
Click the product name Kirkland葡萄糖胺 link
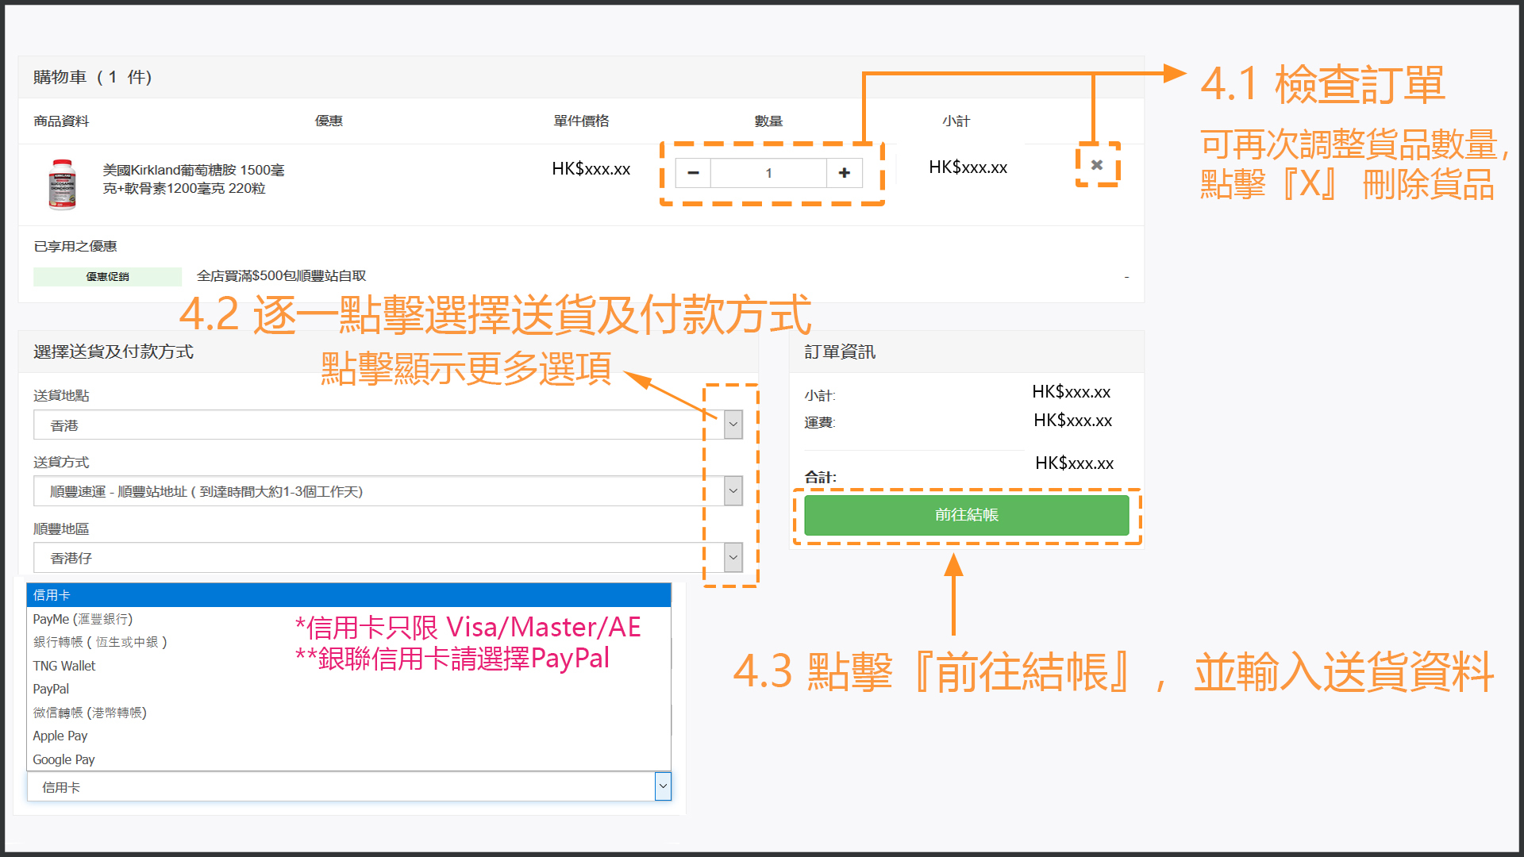click(193, 179)
